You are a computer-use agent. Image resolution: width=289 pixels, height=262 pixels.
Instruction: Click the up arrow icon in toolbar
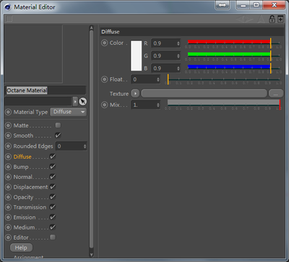262,19
